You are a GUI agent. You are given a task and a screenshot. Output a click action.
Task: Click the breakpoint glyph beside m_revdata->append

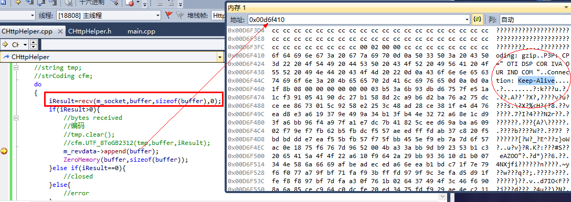(4, 151)
